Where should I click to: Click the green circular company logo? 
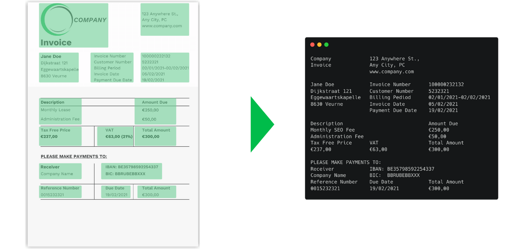[x=56, y=20]
